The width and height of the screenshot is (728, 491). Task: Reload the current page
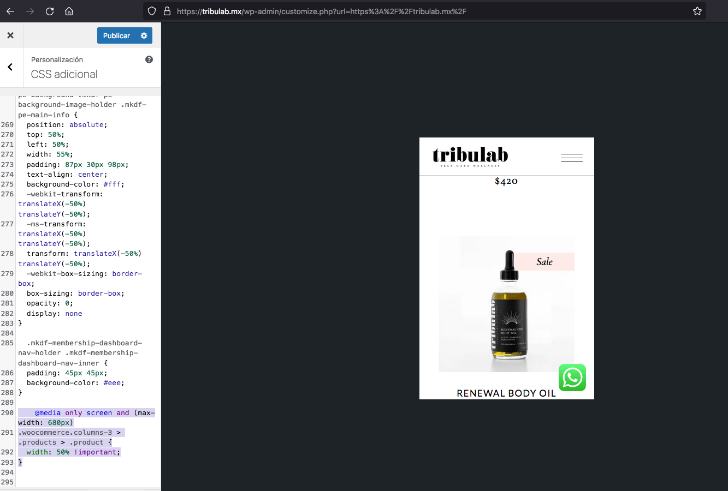pos(50,11)
